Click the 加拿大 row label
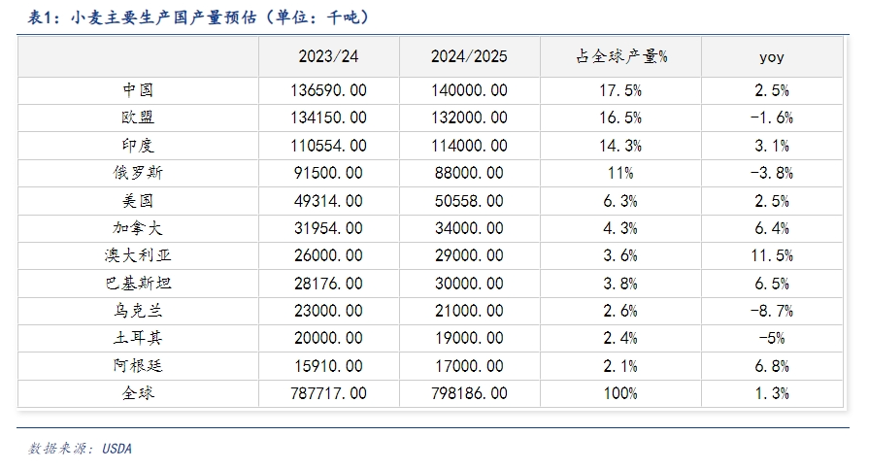This screenshot has width=869, height=470. click(x=138, y=228)
